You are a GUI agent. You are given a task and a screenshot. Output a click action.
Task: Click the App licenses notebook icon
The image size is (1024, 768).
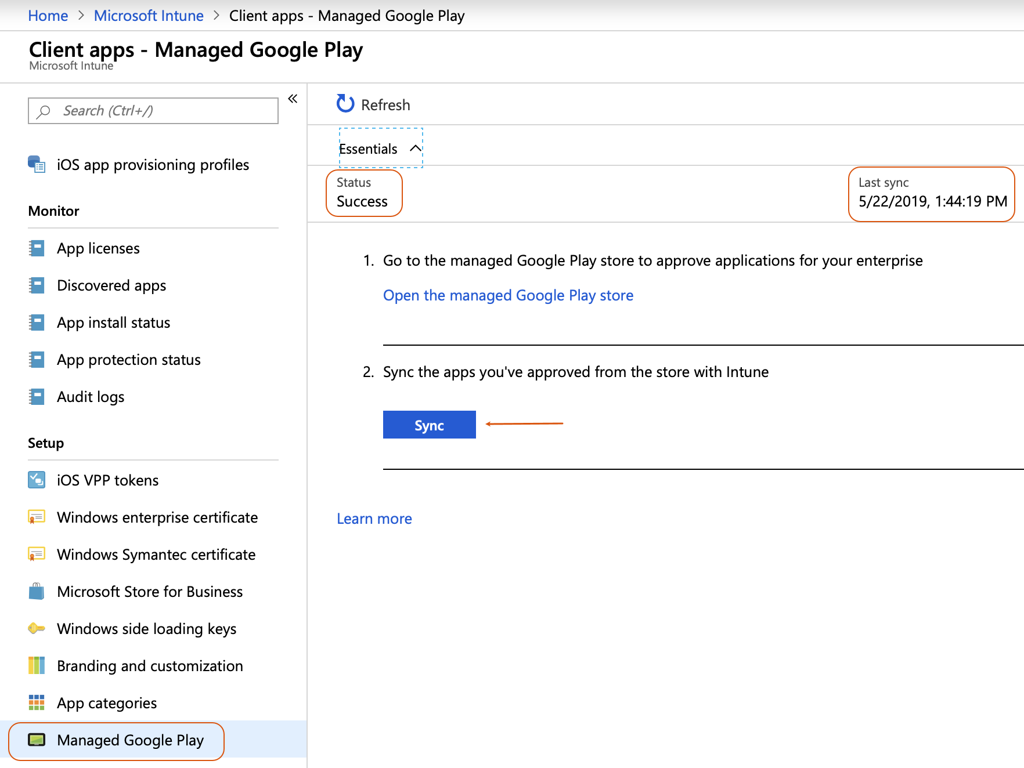pyautogui.click(x=37, y=248)
